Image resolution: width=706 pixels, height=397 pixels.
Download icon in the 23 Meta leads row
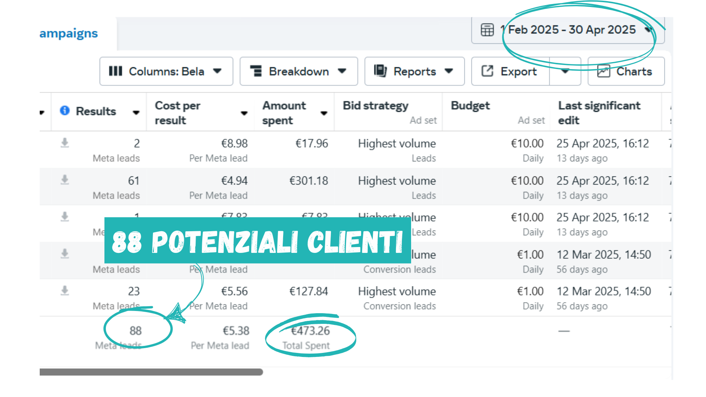tap(65, 291)
